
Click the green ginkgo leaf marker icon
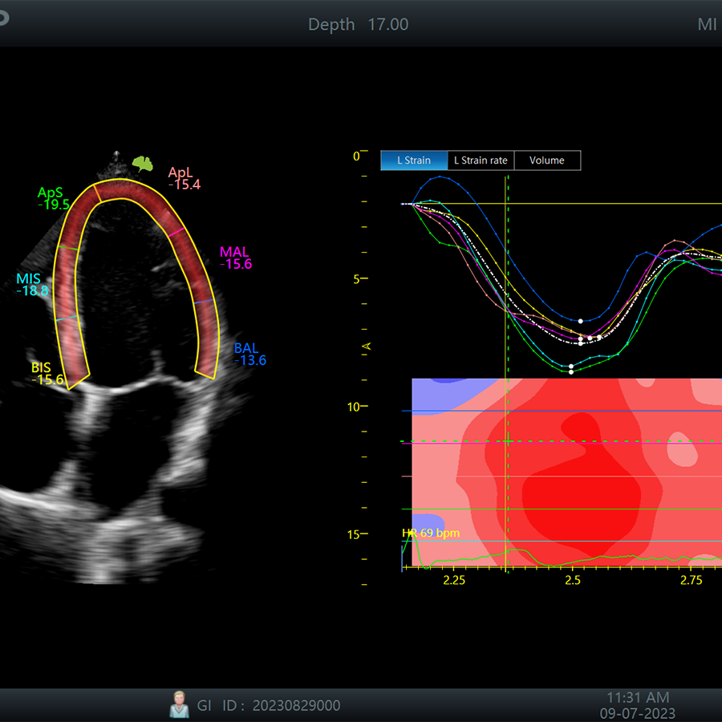143,164
